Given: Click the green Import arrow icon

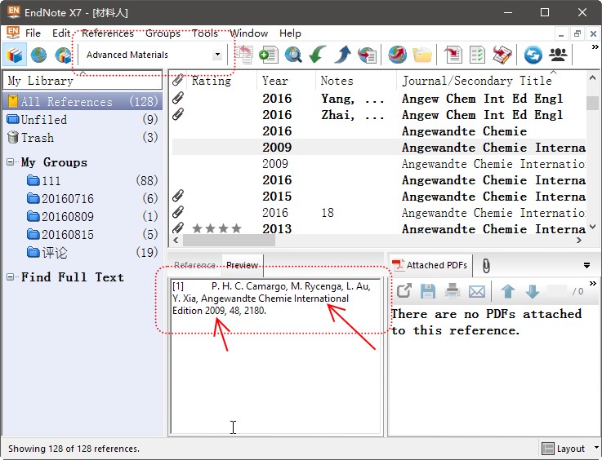Looking at the screenshot, I should (318, 55).
